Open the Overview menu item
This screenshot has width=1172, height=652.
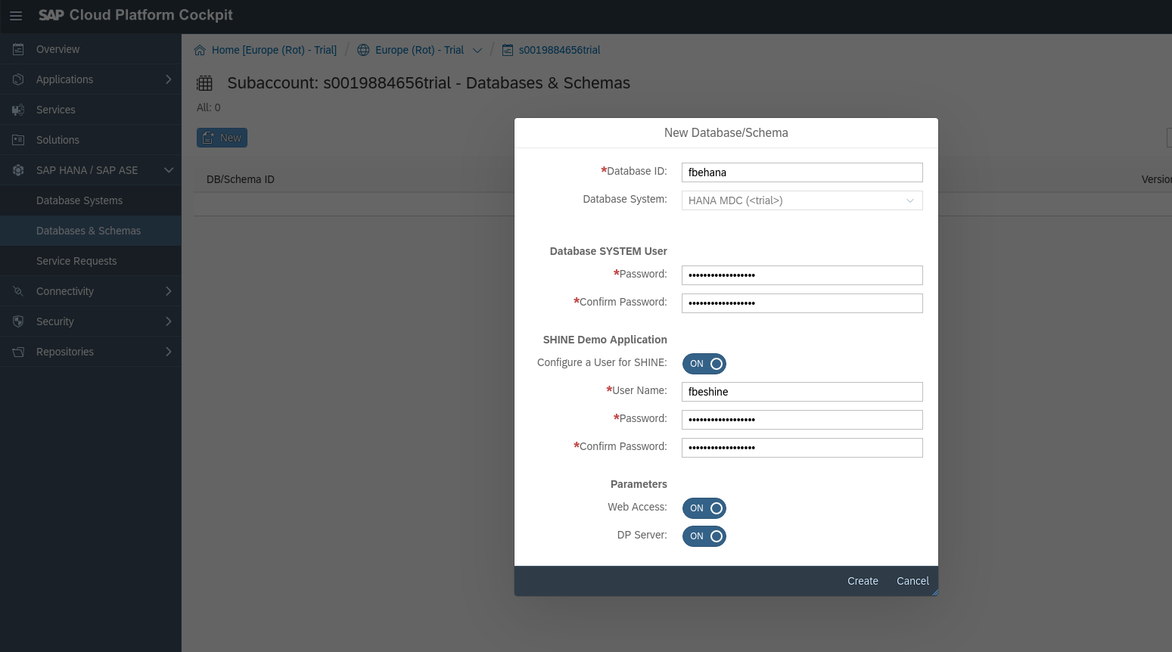click(x=91, y=49)
